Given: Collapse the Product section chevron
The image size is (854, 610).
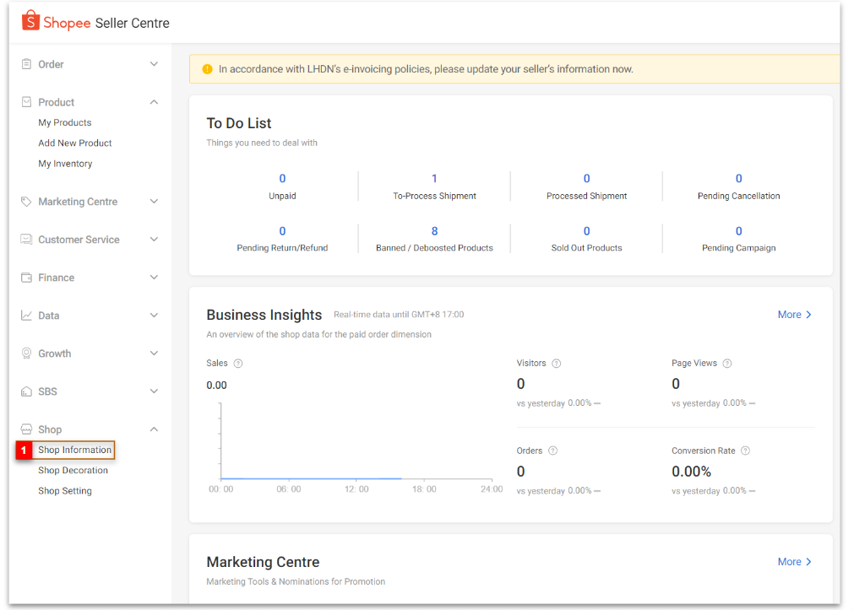Looking at the screenshot, I should coord(154,102).
